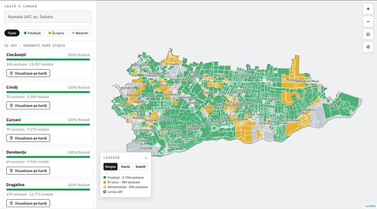
Task: Click the green Finalizat legend swatch
Action: [x=104, y=177]
